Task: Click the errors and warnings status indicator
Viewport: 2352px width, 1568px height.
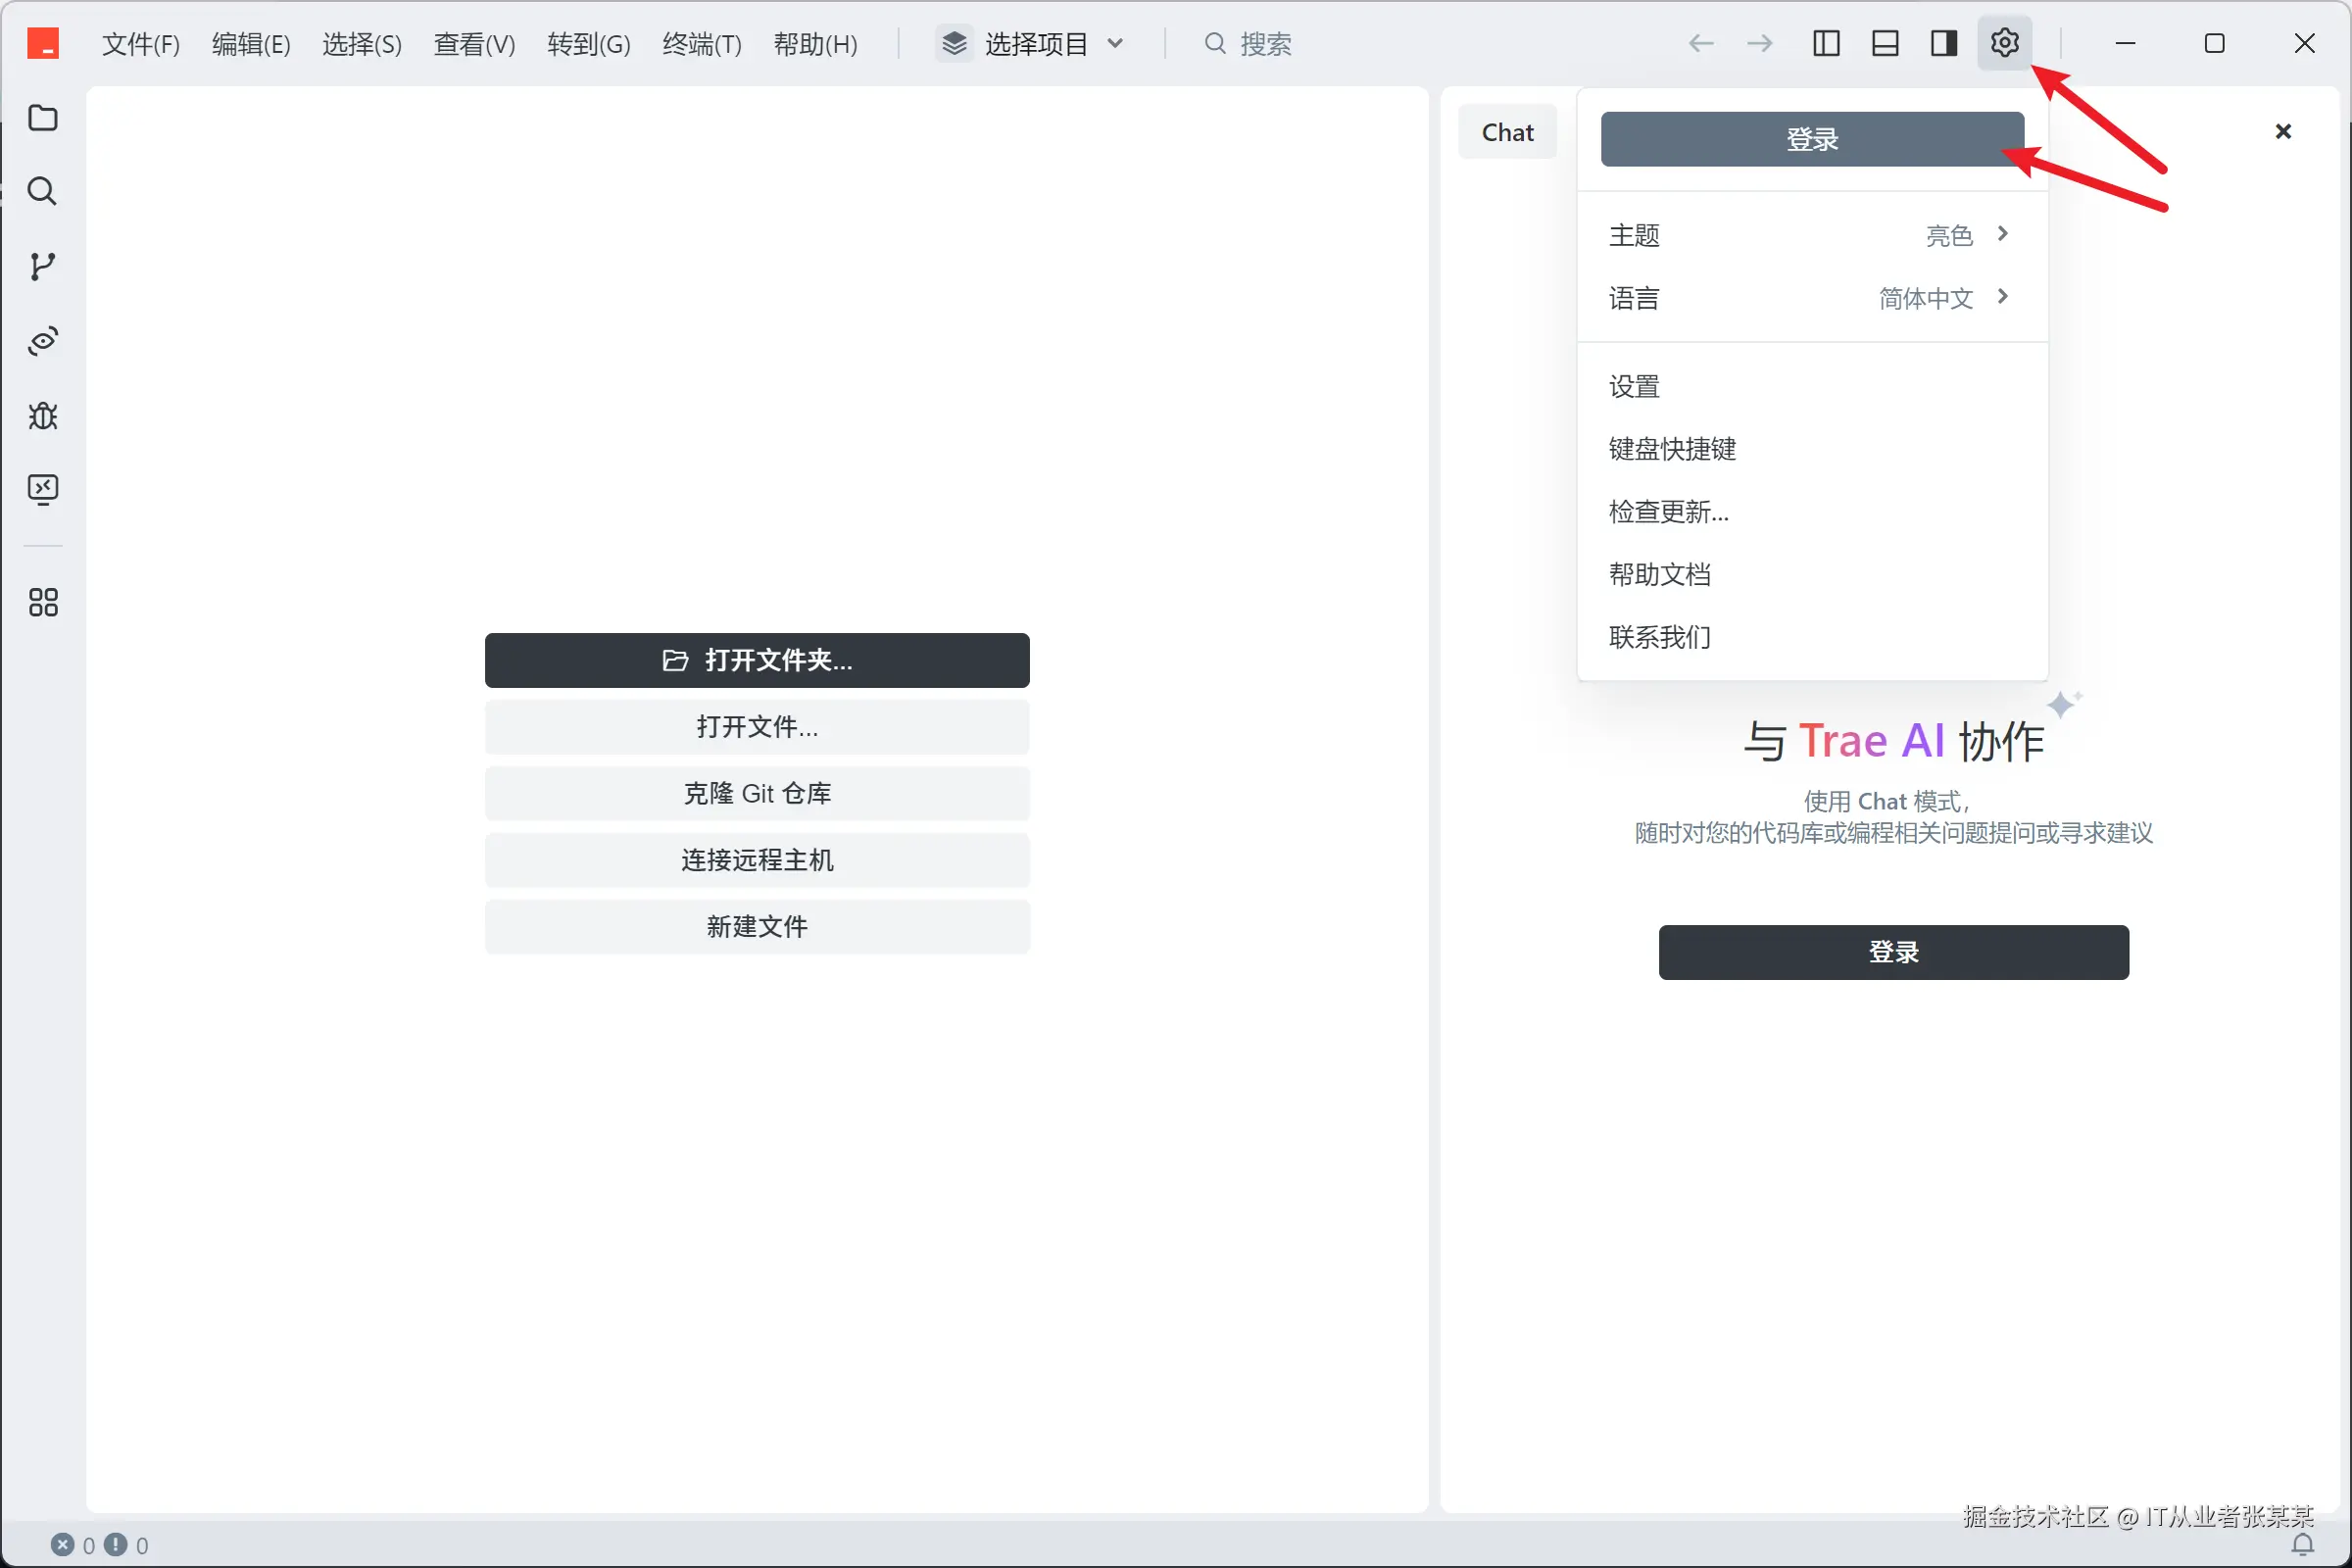Action: pyautogui.click(x=100, y=1545)
